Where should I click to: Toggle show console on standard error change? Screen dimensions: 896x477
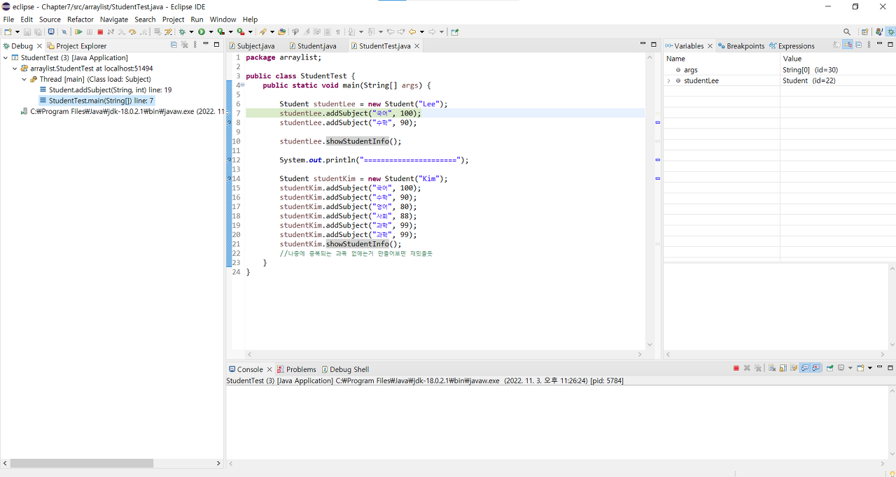tap(815, 368)
